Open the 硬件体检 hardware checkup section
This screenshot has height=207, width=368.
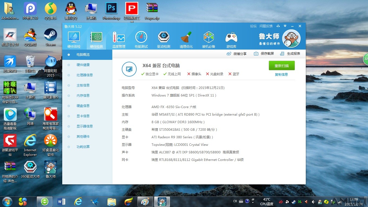tap(74, 40)
